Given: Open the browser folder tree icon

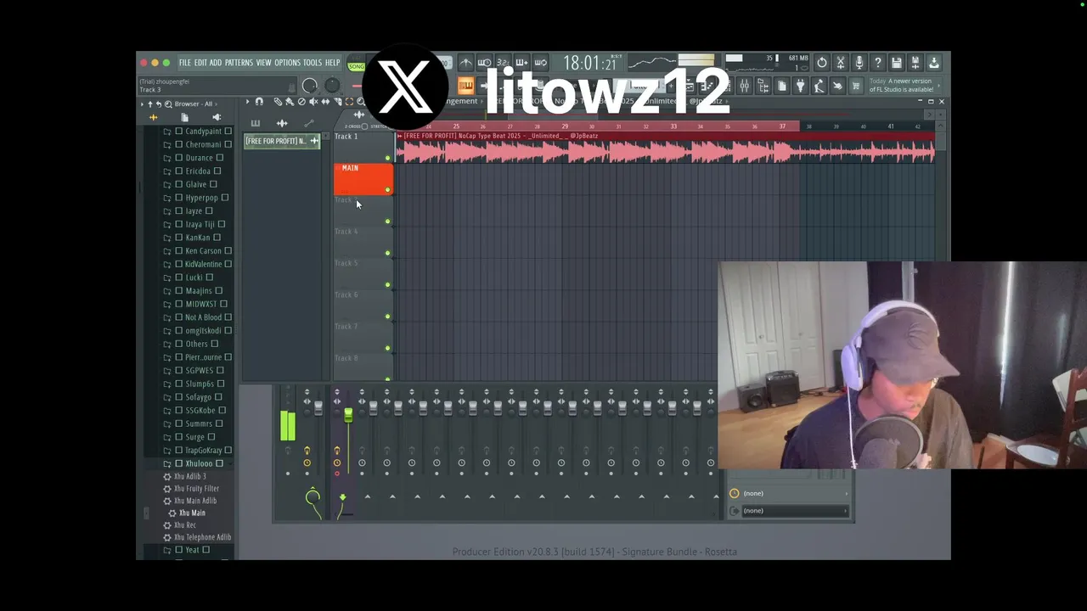Looking at the screenshot, I should tap(763, 86).
